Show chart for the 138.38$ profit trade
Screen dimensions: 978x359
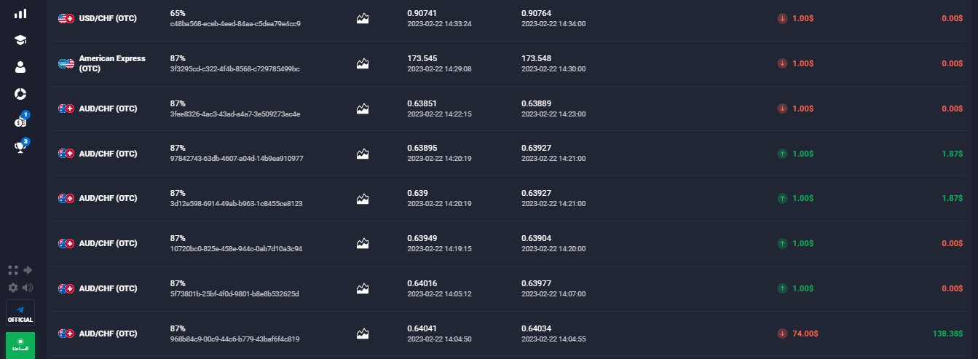(363, 334)
